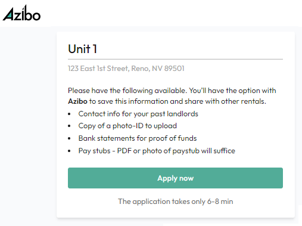Click the bullet dot beside Copy of a photo-ID

click(69, 126)
